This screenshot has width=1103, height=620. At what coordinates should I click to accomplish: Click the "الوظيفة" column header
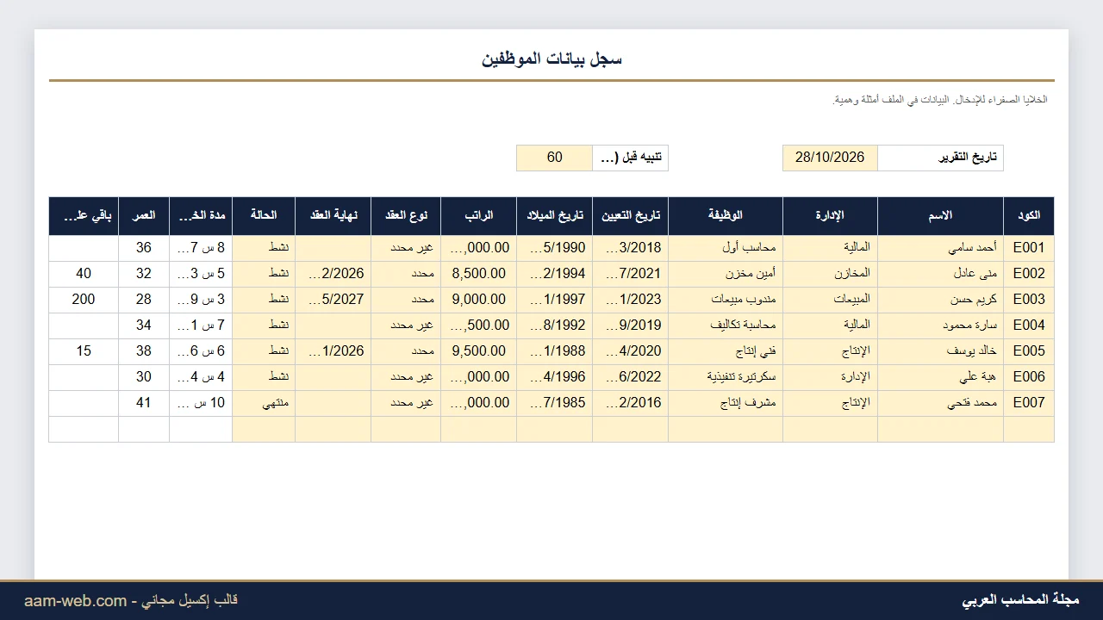coord(726,216)
